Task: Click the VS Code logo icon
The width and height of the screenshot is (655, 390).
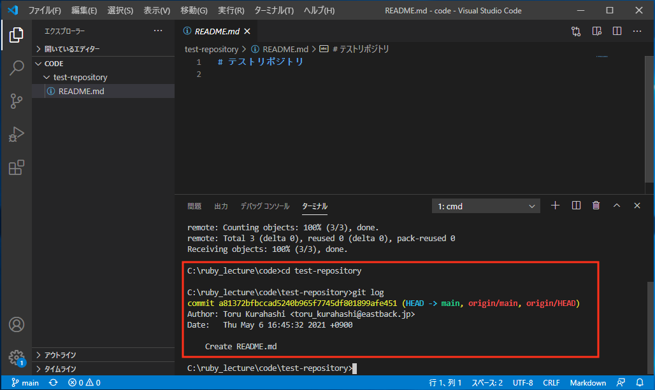Action: click(x=13, y=10)
